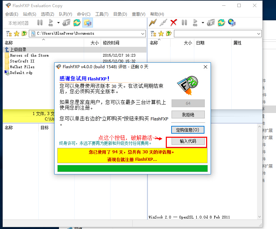This screenshot has height=229, width=276.
Task: Open the 命令(C) menu
Action: click(x=84, y=14)
